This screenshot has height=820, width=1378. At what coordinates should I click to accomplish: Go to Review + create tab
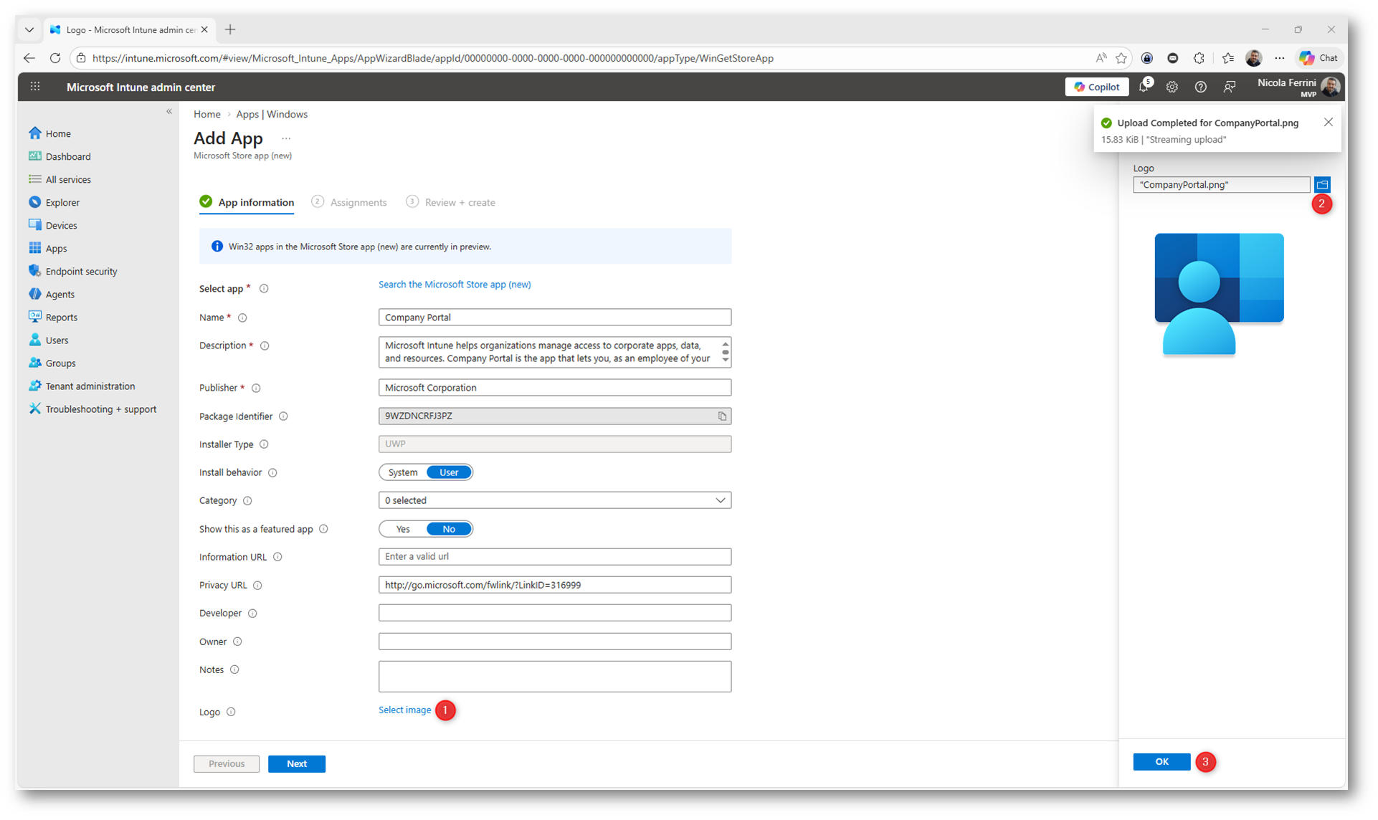460,202
